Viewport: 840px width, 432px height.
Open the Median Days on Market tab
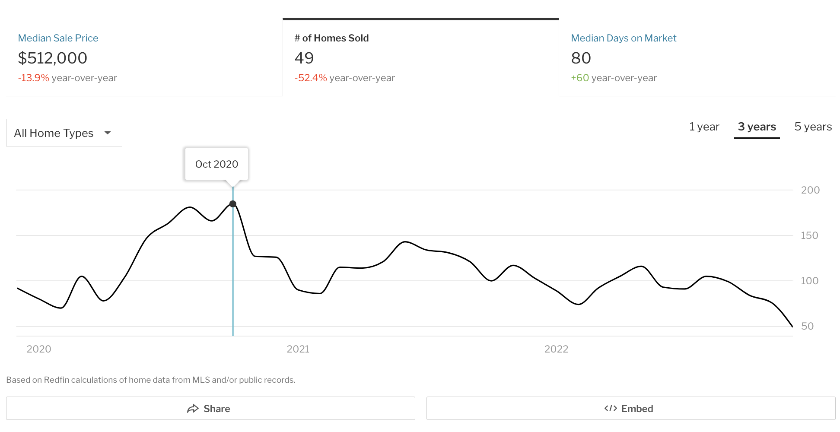coord(623,38)
